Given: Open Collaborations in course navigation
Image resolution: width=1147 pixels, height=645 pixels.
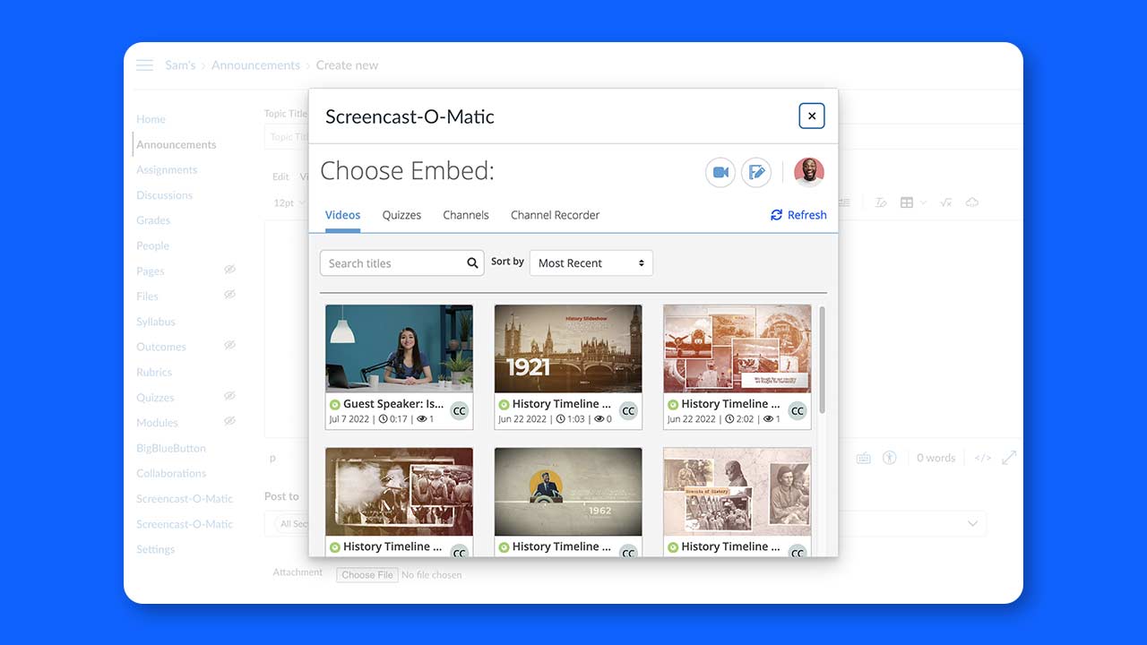Looking at the screenshot, I should (x=171, y=473).
